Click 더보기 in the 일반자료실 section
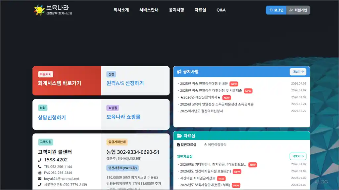 click(298, 156)
